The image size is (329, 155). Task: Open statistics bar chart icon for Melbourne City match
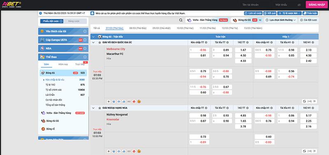pyautogui.click(x=124, y=101)
